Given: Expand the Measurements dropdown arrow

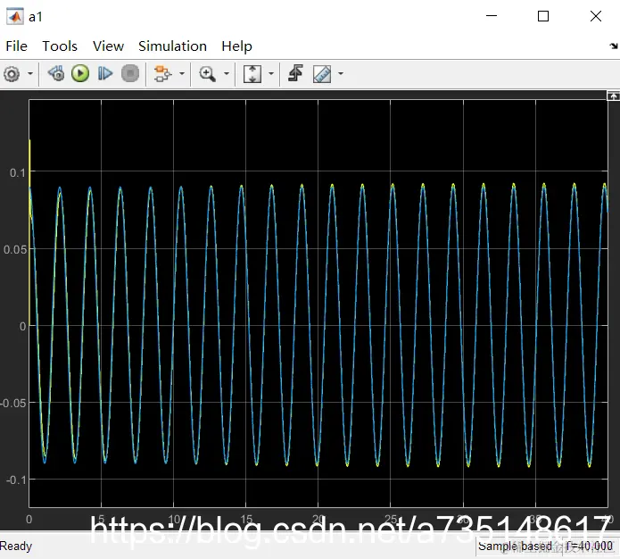Looking at the screenshot, I should [x=341, y=73].
